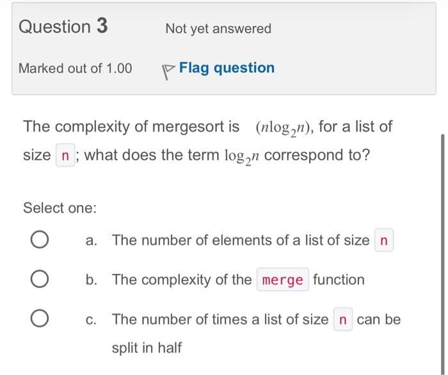This screenshot has width=448, height=375.
Task: Click the 'Not yet answered' status text
Action: coord(218,29)
